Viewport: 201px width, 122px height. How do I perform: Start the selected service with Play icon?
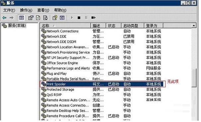tap(72, 18)
